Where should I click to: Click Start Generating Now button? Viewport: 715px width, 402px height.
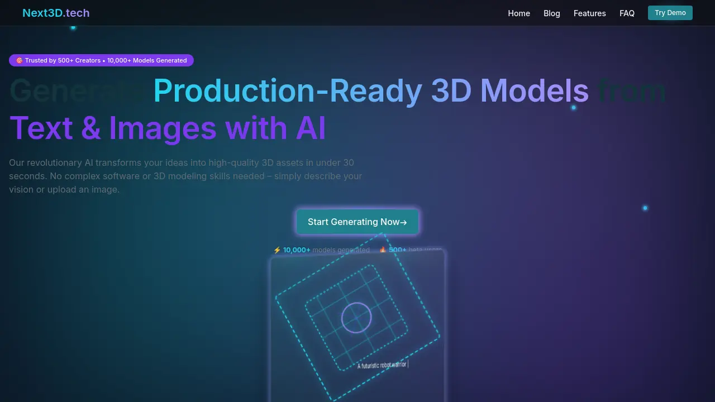(x=357, y=222)
